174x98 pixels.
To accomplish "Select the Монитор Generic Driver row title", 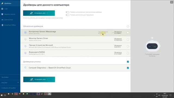I will [38, 38].
